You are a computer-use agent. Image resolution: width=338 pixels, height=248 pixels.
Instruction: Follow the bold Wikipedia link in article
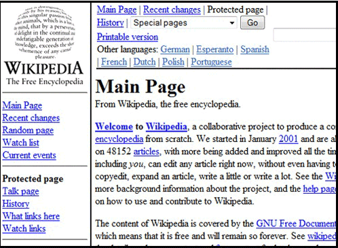tap(166, 126)
